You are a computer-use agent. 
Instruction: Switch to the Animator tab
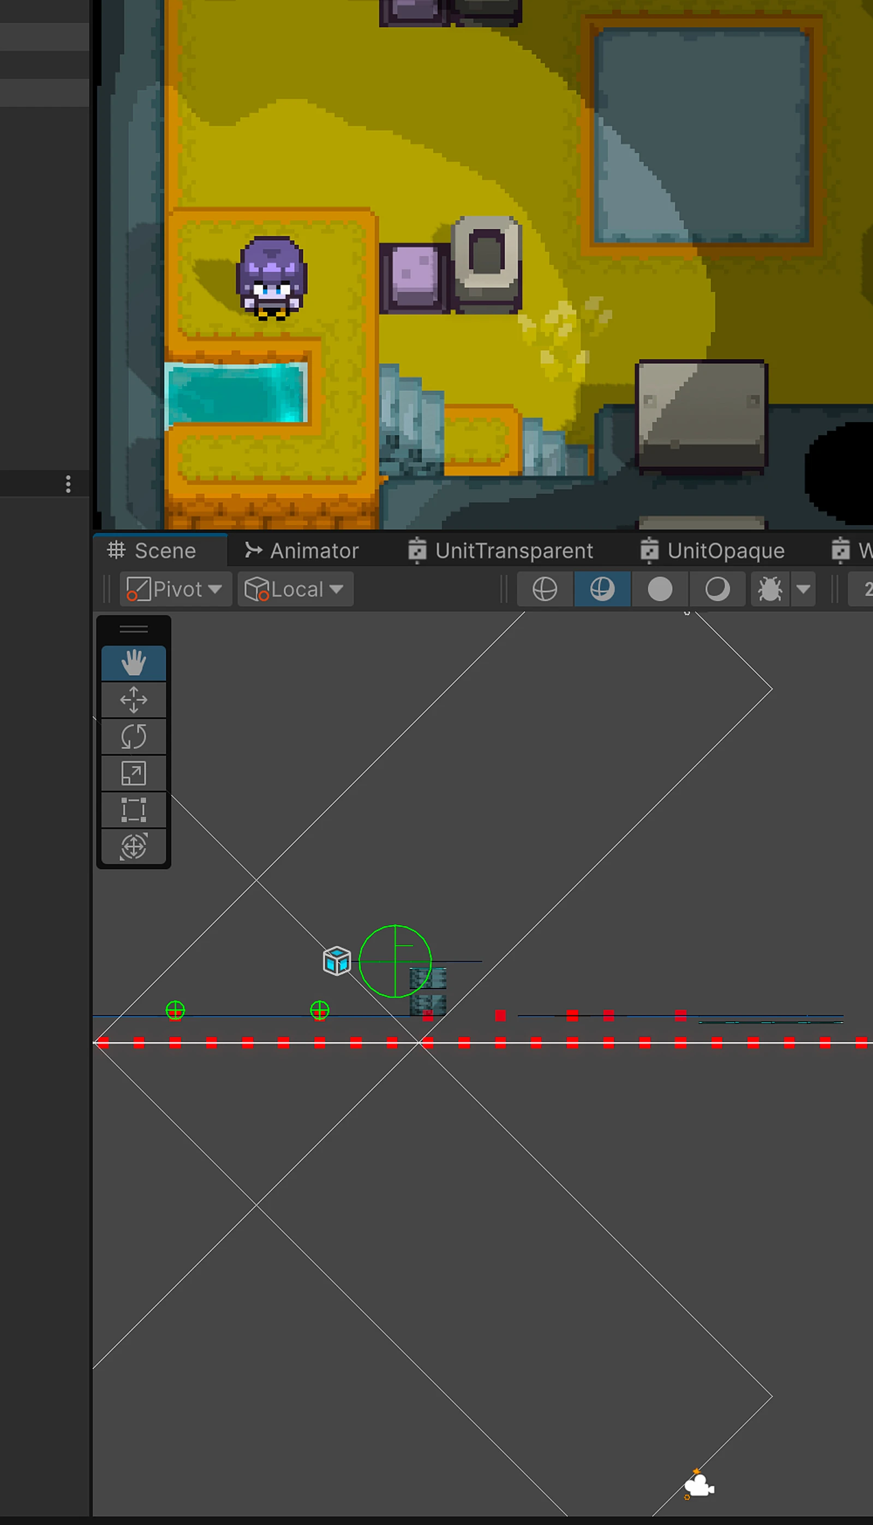coord(302,551)
